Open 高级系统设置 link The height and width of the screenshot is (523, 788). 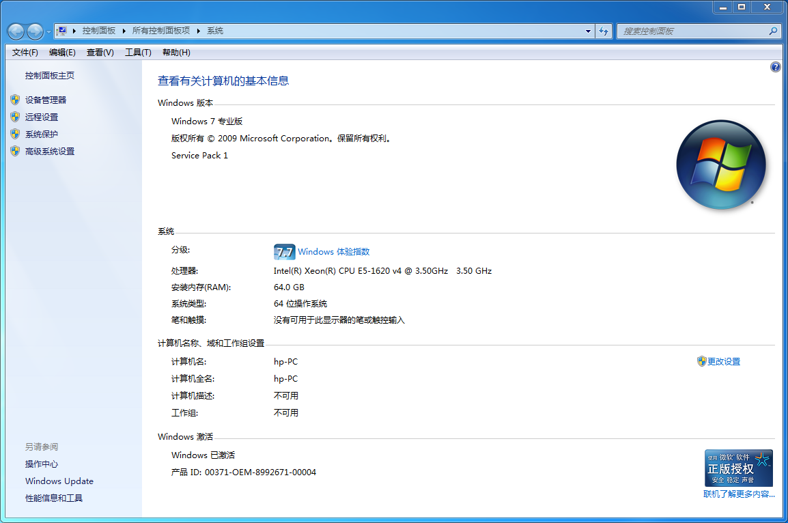[50, 151]
